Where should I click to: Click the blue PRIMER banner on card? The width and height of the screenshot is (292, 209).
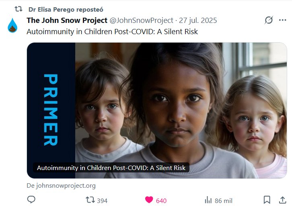point(51,110)
